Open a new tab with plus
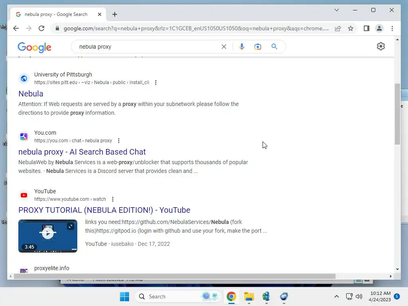Viewport: 408px width, 306px height. (115, 14)
